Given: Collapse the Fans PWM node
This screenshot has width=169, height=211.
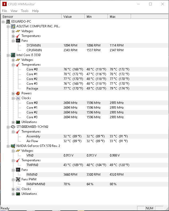Looking at the screenshot, I should pyautogui.click(x=13, y=180).
